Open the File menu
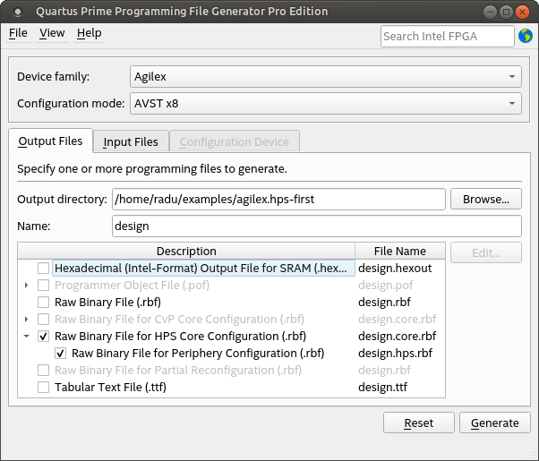The height and width of the screenshot is (461, 539). click(x=18, y=33)
